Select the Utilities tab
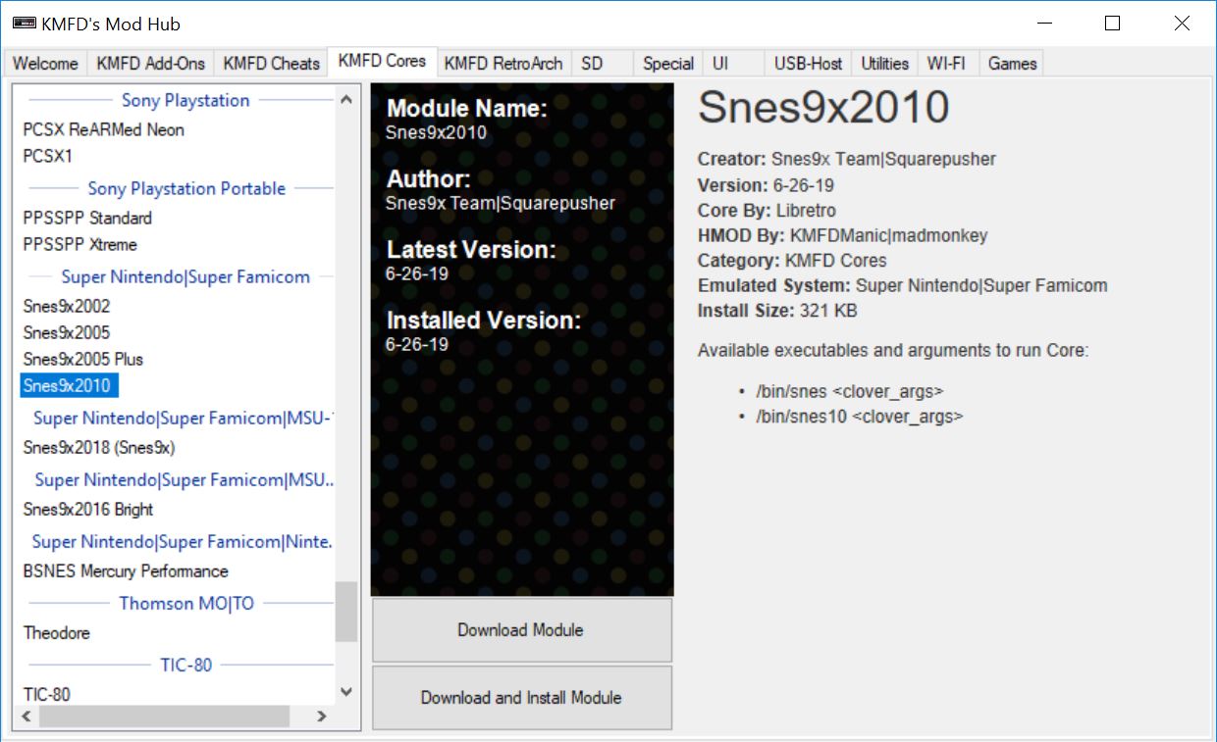Image resolution: width=1217 pixels, height=742 pixels. coord(884,63)
